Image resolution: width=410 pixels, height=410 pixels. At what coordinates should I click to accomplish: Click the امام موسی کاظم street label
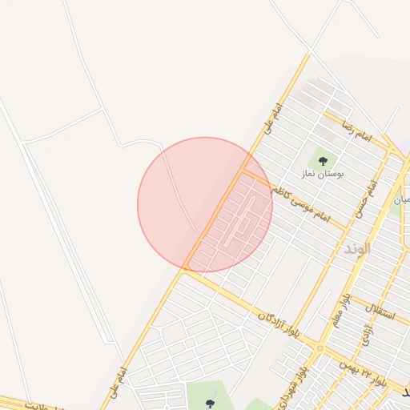301,204
